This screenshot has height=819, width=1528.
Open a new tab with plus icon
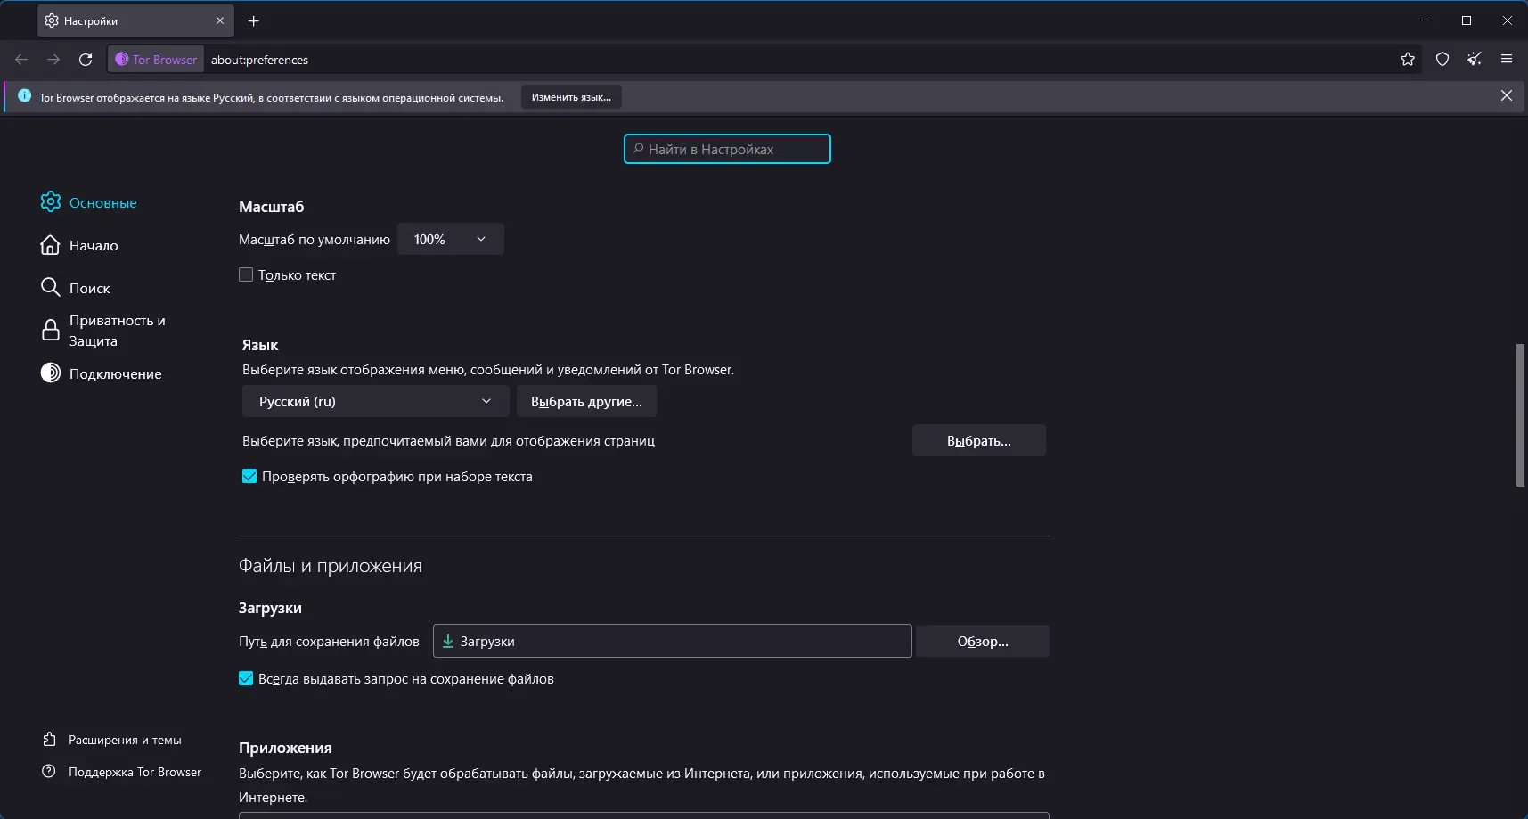[254, 20]
